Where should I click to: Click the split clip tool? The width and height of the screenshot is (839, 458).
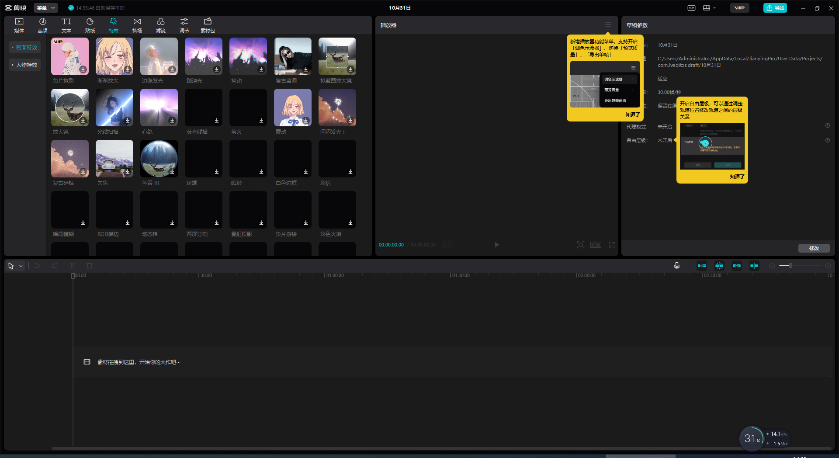(72, 266)
